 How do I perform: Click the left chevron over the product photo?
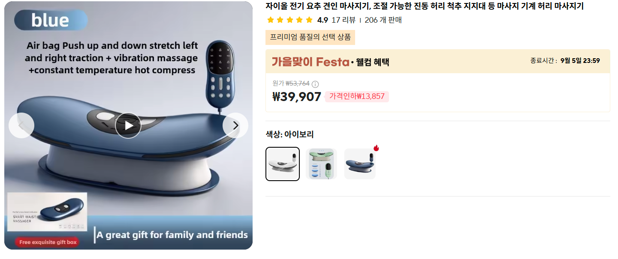click(x=21, y=125)
